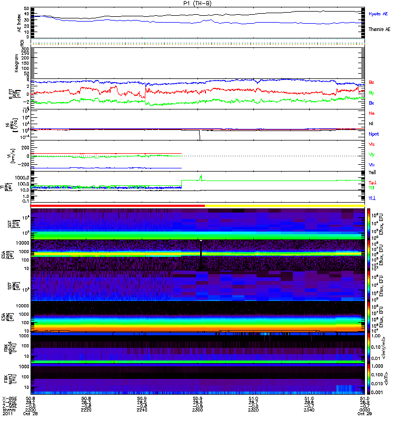Image resolution: width=395 pixels, height=421 pixels.
Task: Click the Oct 28 date label
Action: (31, 414)
